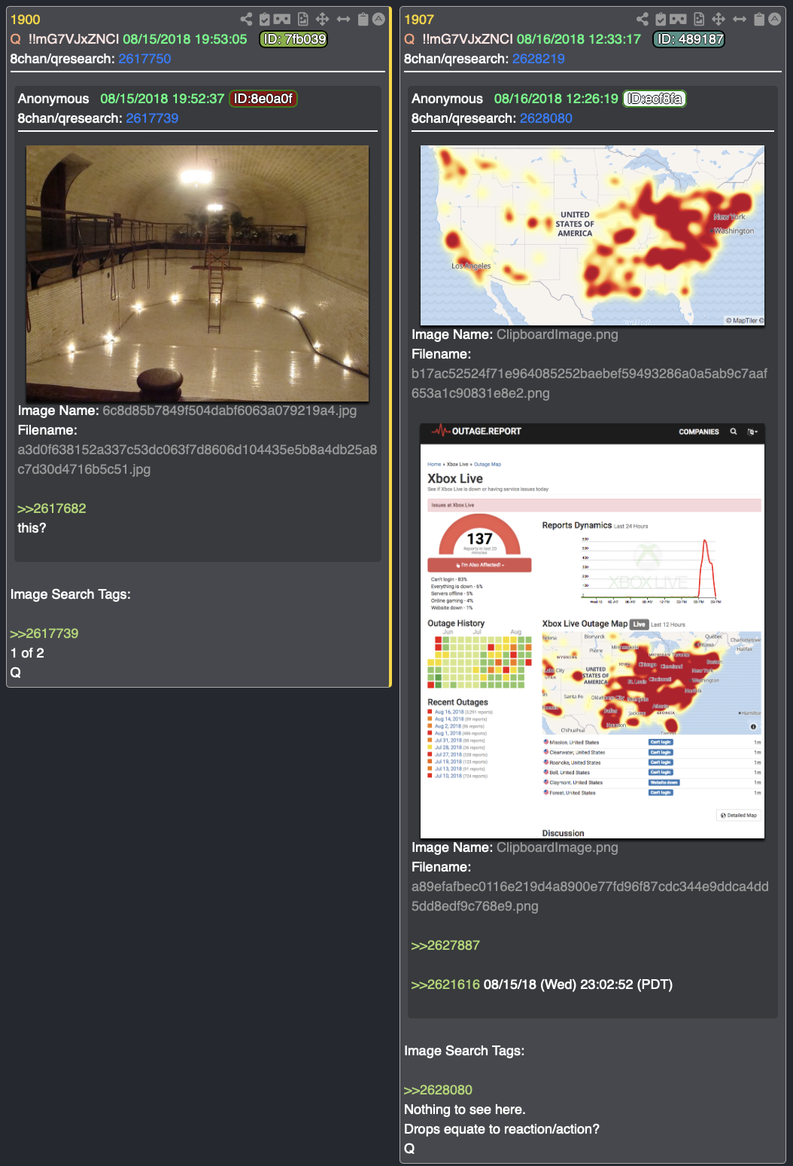This screenshot has width=793, height=1166.
Task: Click the horizontal double-arrow icon on post 1900
Action: point(343,19)
